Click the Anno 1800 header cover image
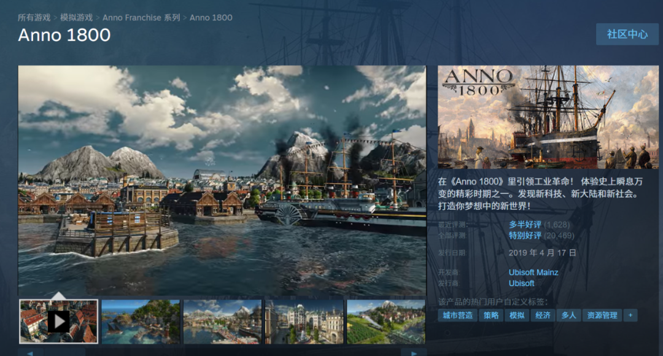This screenshot has width=663, height=356. 548,117
